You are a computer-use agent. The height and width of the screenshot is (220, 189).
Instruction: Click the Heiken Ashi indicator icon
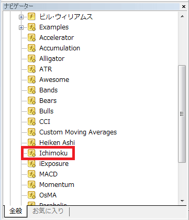tap(31, 143)
